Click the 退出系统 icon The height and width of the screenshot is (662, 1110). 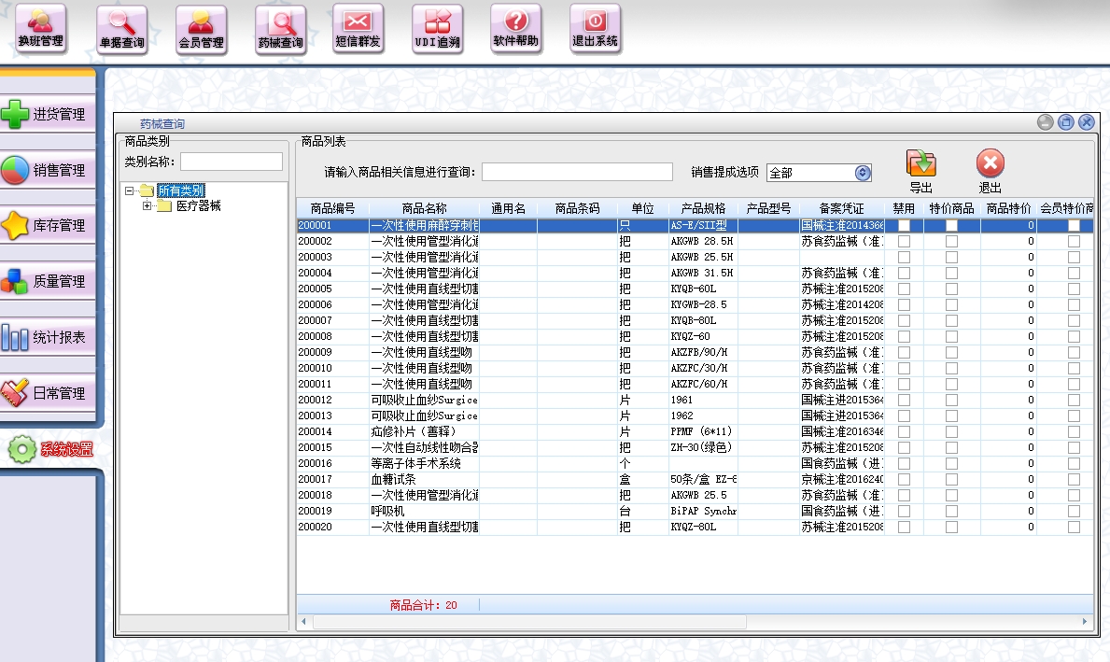point(596,28)
